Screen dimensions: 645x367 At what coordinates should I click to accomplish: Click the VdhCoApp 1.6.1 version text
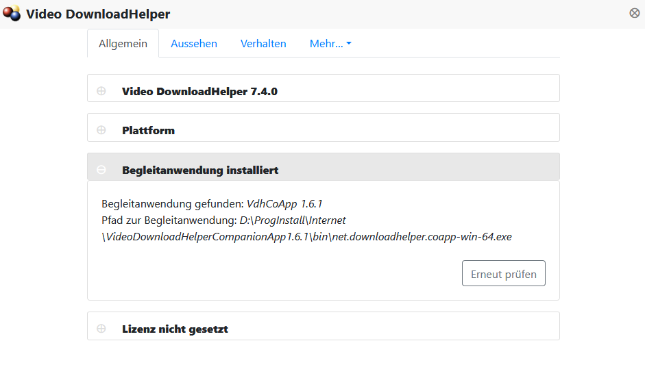click(x=284, y=204)
